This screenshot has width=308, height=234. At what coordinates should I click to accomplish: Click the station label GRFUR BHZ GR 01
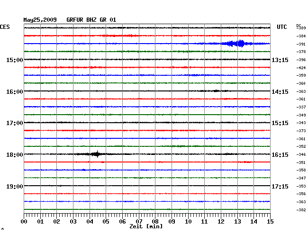coord(91,20)
